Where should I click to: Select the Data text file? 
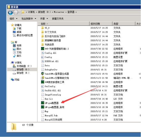45,65
